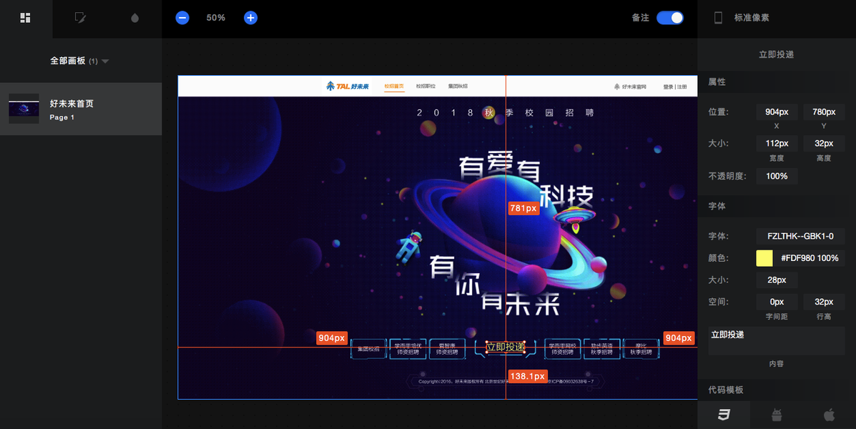Select the TAL 好未来 logo on canvas
Screen dimensions: 856x429
pos(348,87)
